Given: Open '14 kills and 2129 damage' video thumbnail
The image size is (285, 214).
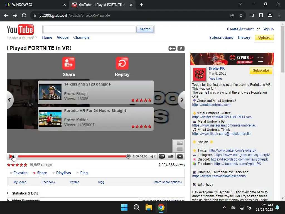Looking at the screenshot, I should coord(50,92).
